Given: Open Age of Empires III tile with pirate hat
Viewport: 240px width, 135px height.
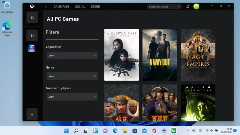Looking at the screenshot, I should coord(160,103).
